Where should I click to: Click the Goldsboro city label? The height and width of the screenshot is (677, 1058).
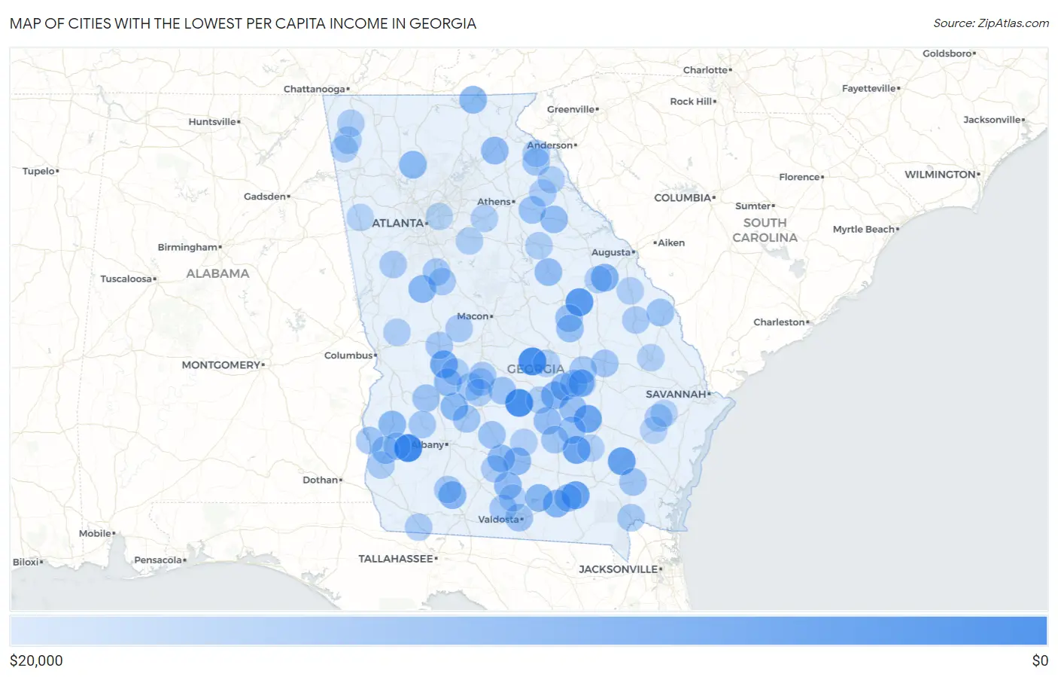[x=947, y=53]
